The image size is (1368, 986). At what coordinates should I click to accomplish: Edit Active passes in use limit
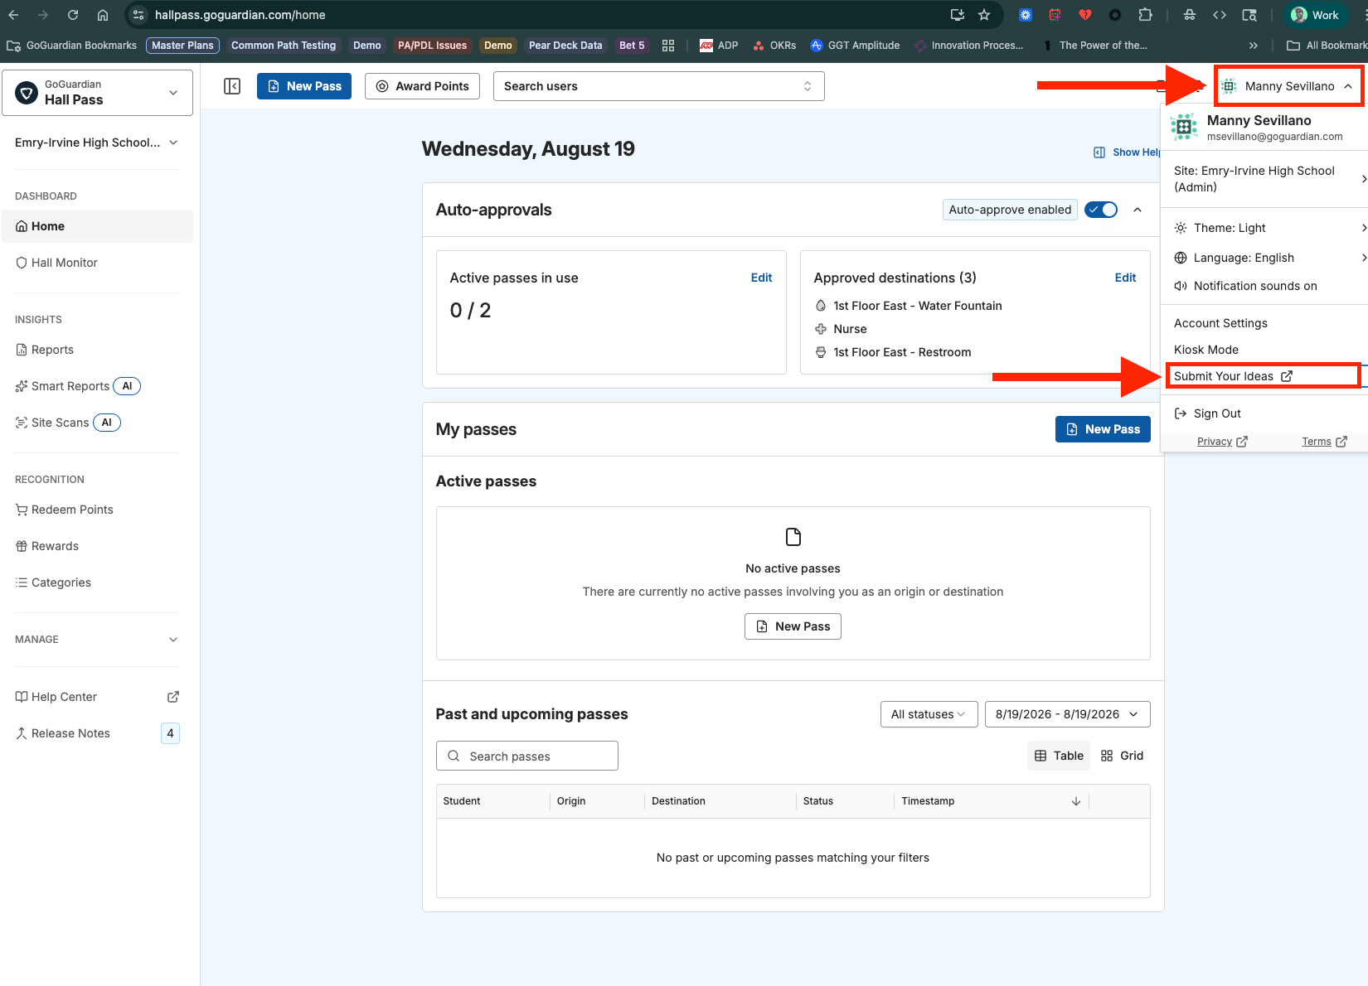click(761, 278)
